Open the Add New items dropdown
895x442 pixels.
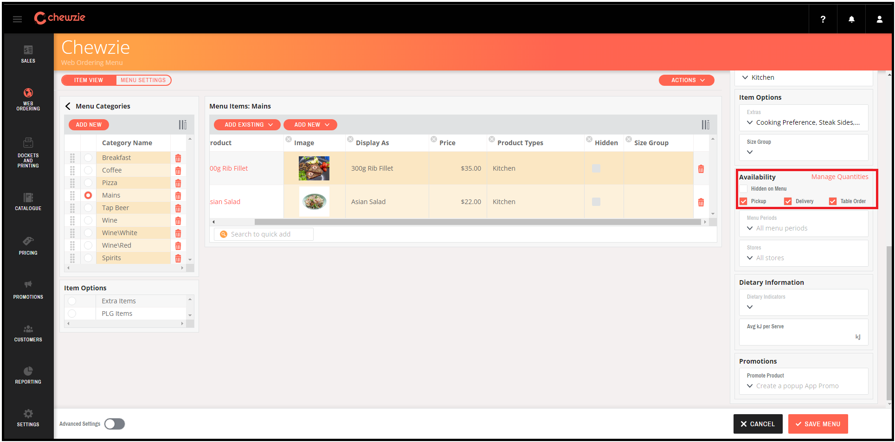click(310, 125)
